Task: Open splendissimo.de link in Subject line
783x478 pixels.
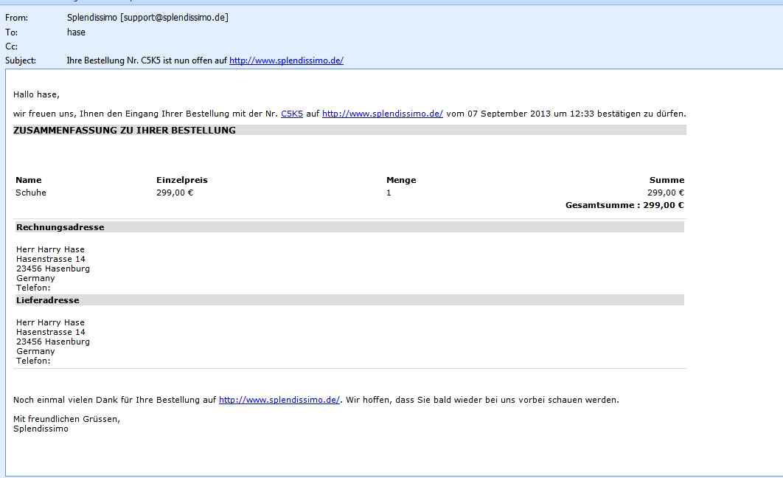Action: [286, 60]
